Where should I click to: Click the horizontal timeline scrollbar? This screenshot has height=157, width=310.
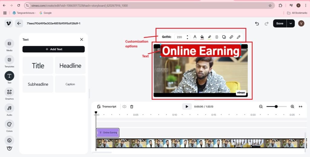click(x=102, y=152)
